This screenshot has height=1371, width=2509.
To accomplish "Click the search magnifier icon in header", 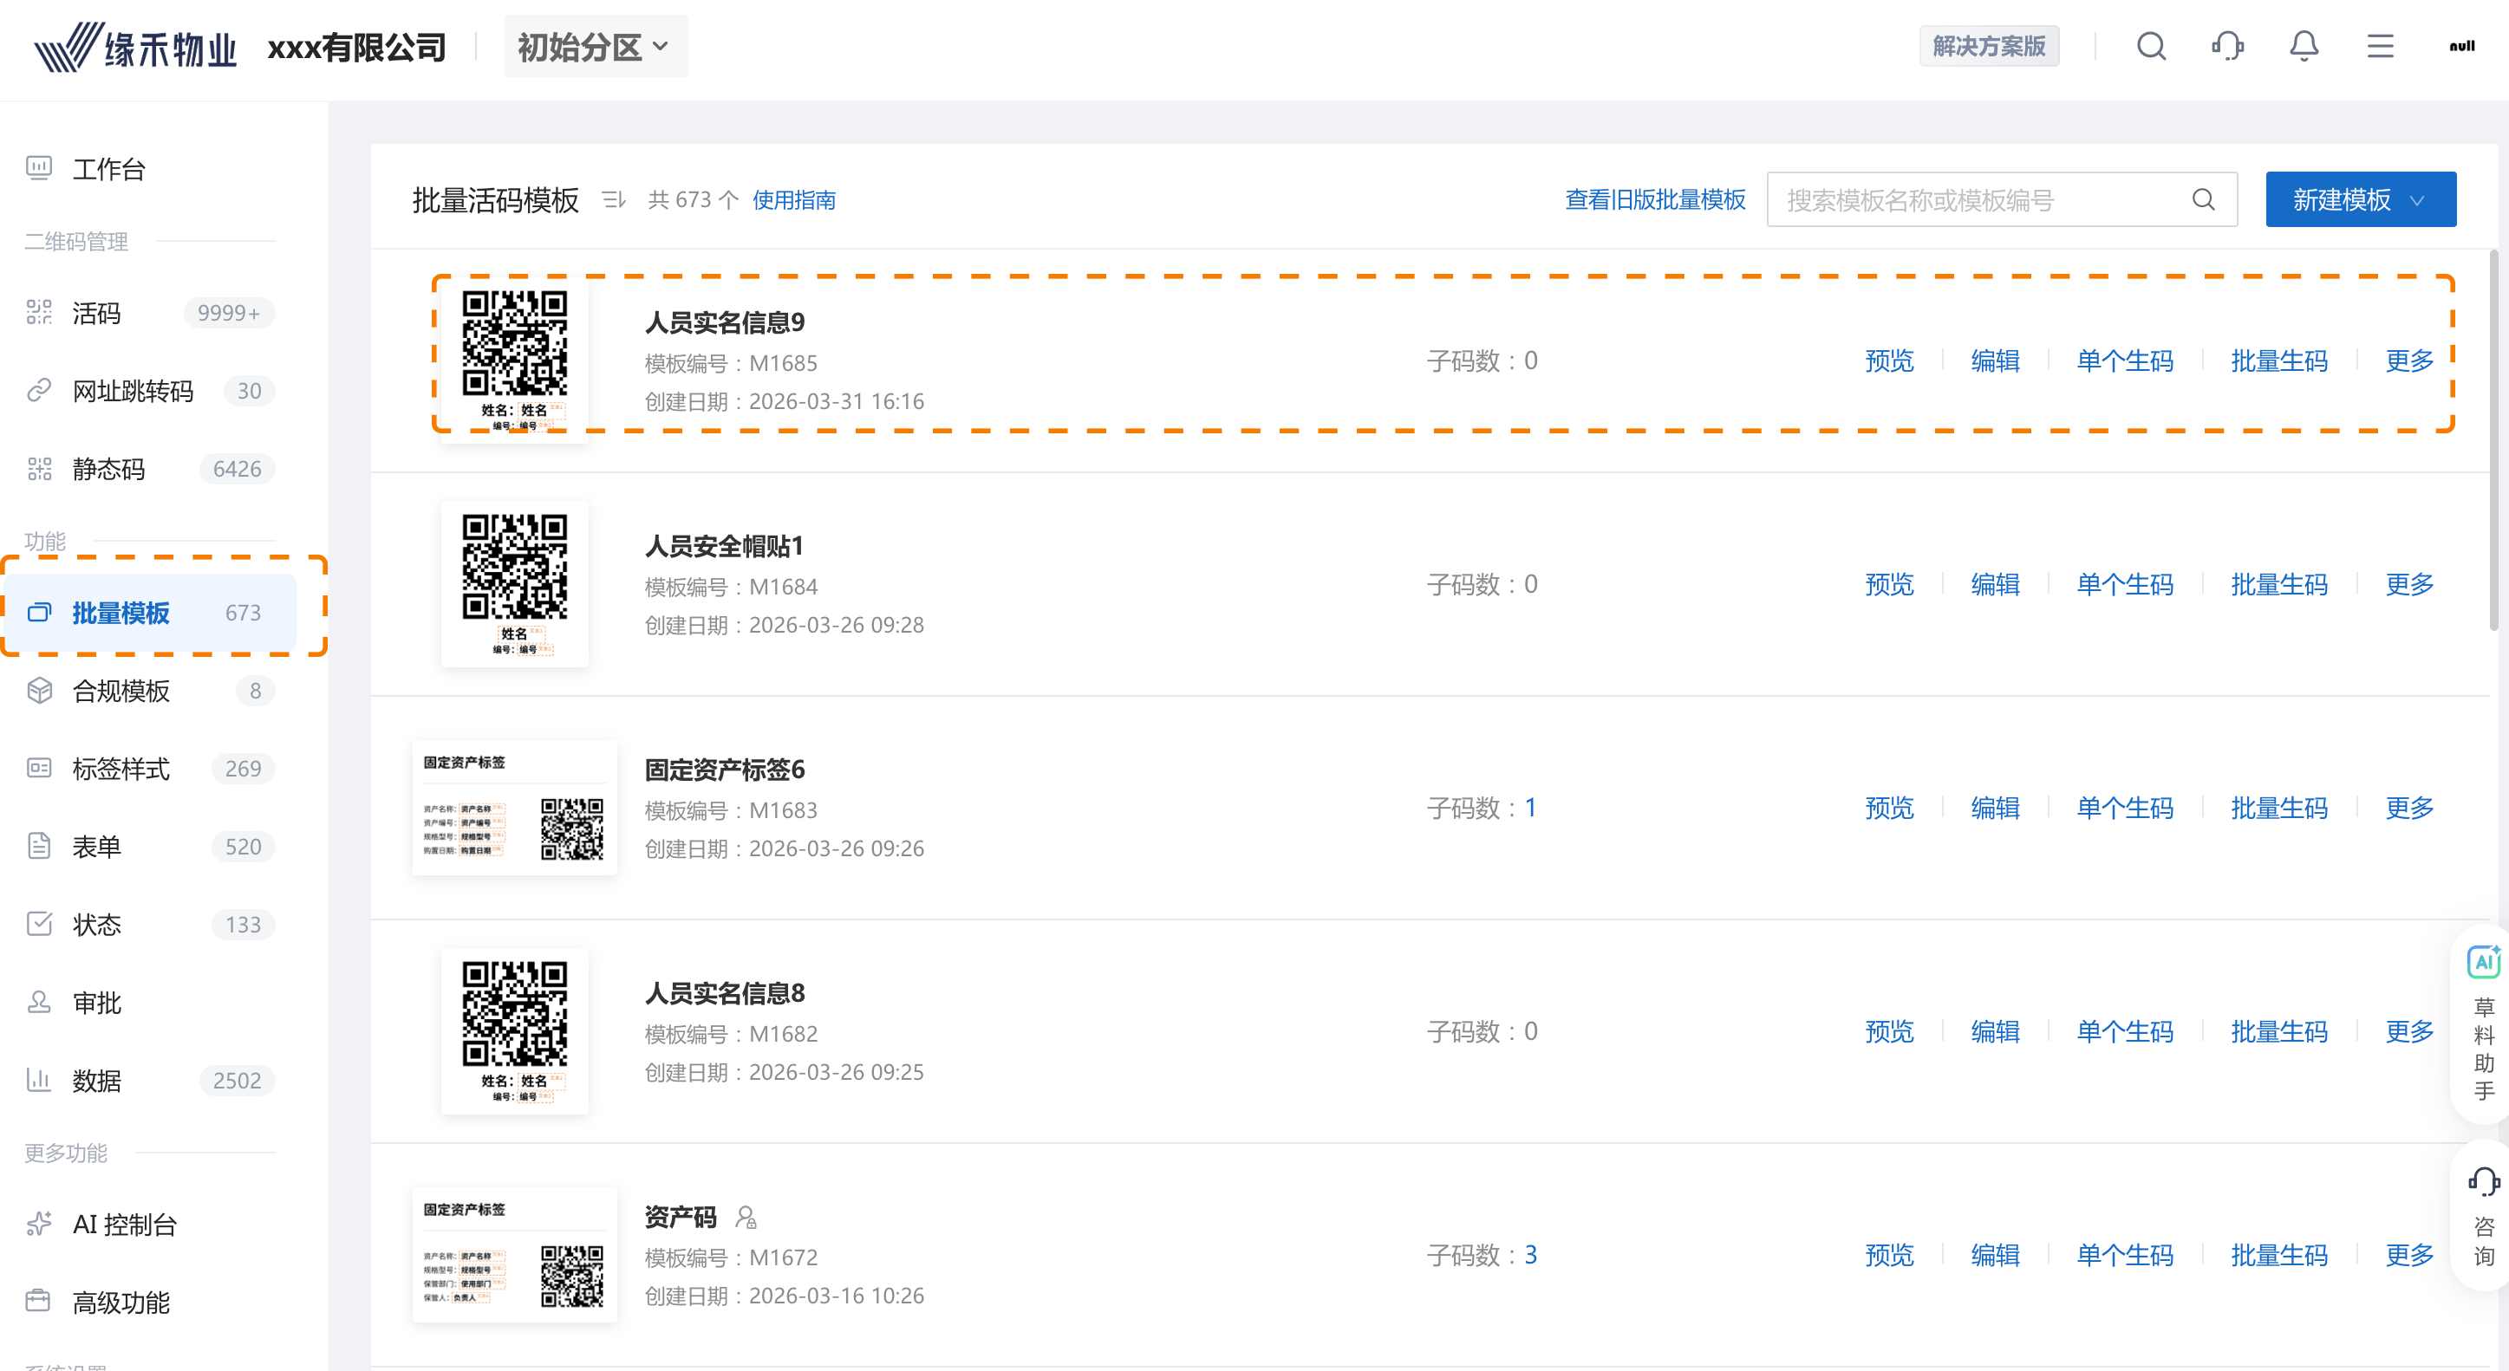I will coord(2151,46).
